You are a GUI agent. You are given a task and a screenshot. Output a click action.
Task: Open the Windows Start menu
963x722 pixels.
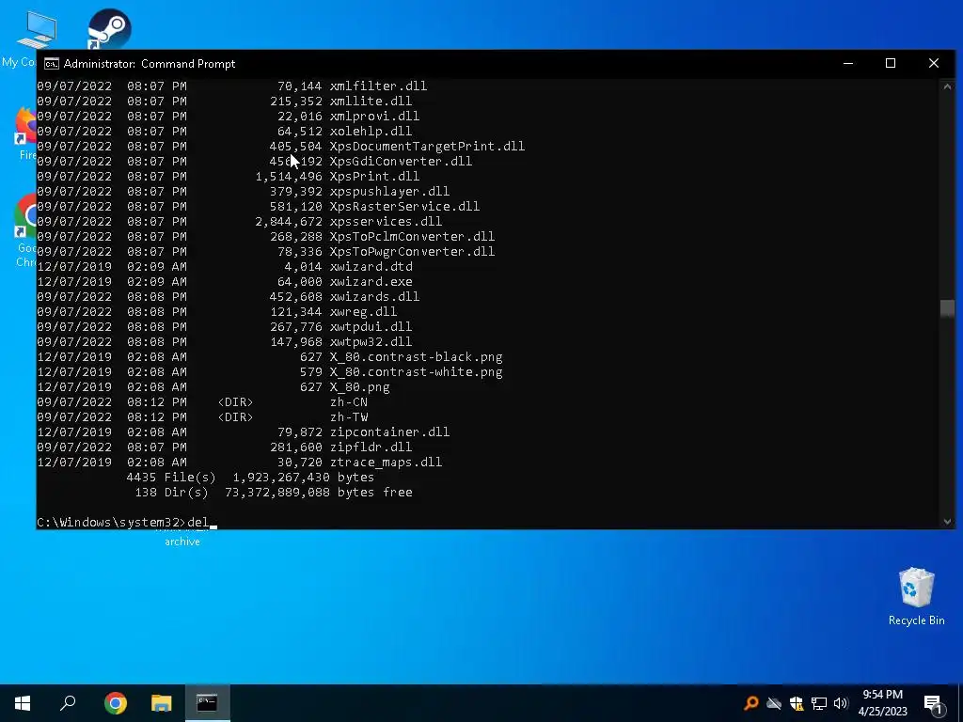coord(23,703)
